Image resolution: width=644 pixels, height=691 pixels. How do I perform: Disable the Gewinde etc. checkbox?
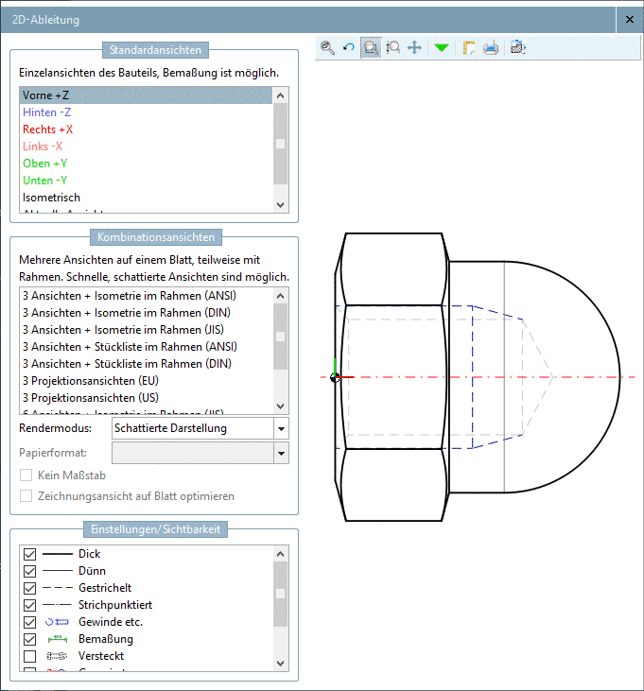coord(29,622)
